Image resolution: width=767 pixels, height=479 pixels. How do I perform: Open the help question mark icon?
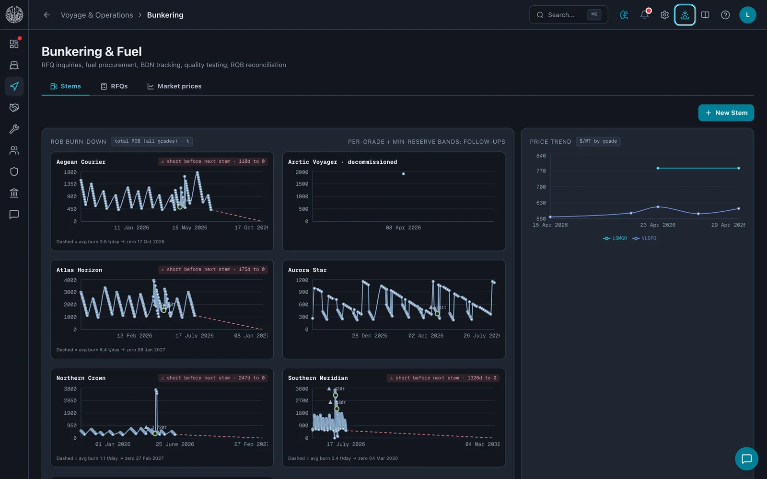(x=725, y=15)
